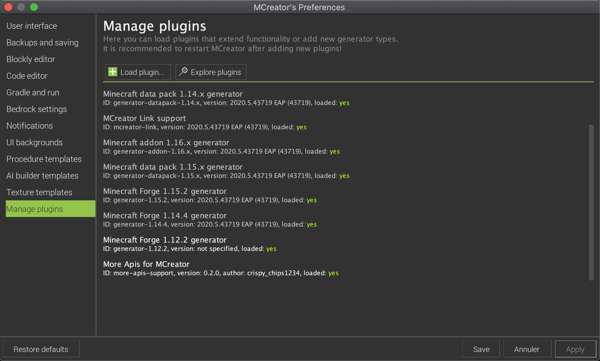This screenshot has width=600, height=361.
Task: Open Bedrock settings section
Action: point(36,109)
